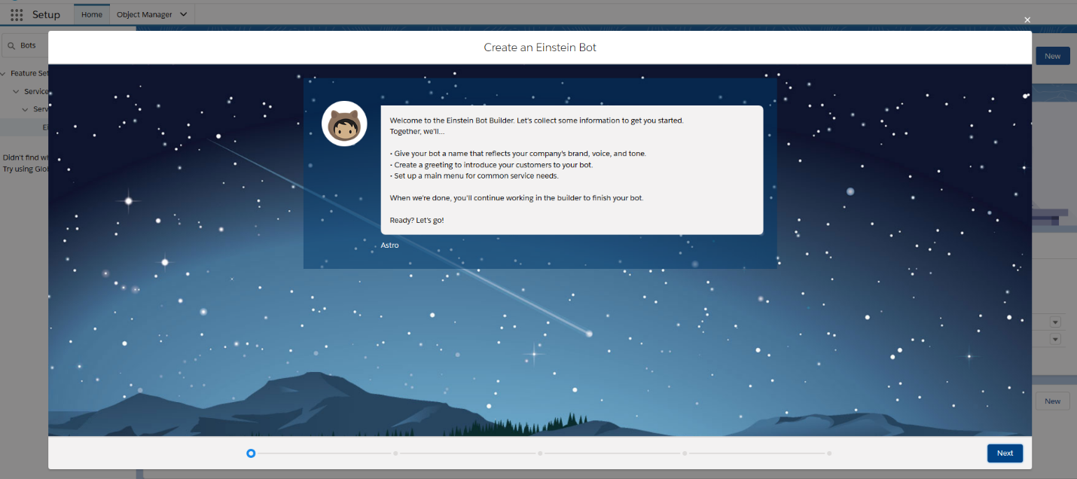Close the Create an Einstein Bot dialog

[1027, 20]
